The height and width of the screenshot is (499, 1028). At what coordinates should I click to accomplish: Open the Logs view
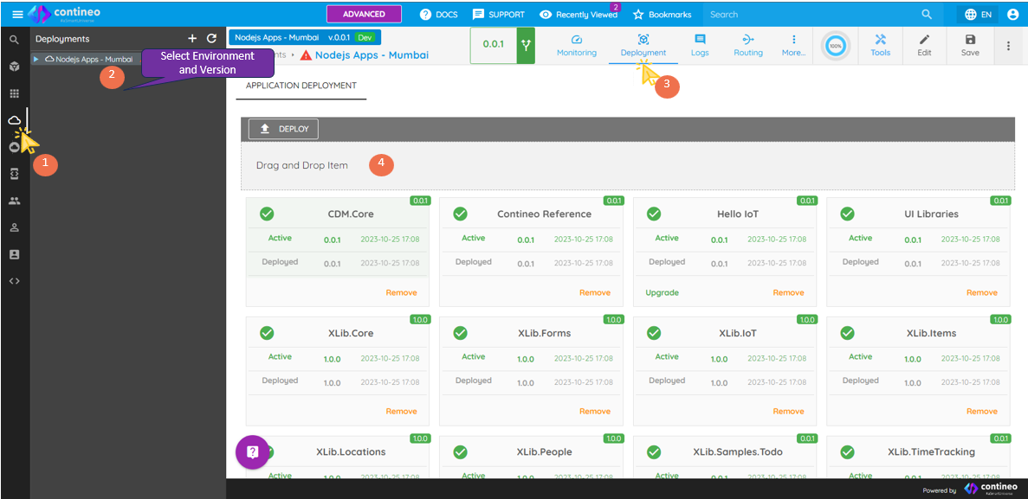[x=700, y=45]
